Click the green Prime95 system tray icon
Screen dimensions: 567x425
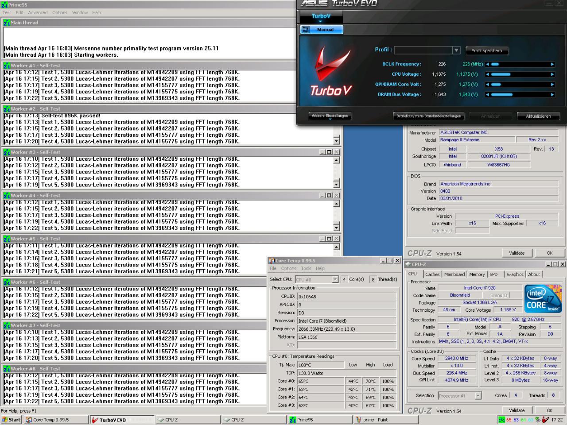[x=501, y=420]
